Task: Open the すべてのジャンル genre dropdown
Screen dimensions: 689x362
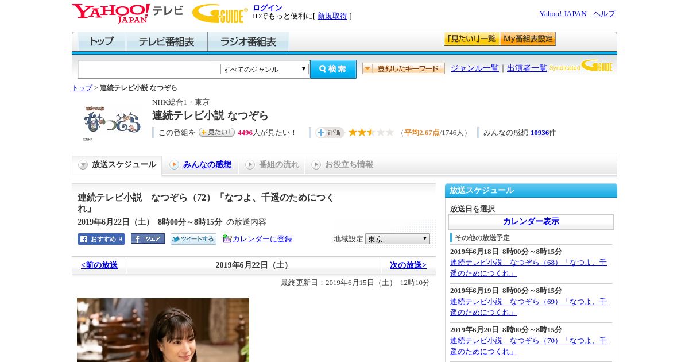Action: point(265,69)
